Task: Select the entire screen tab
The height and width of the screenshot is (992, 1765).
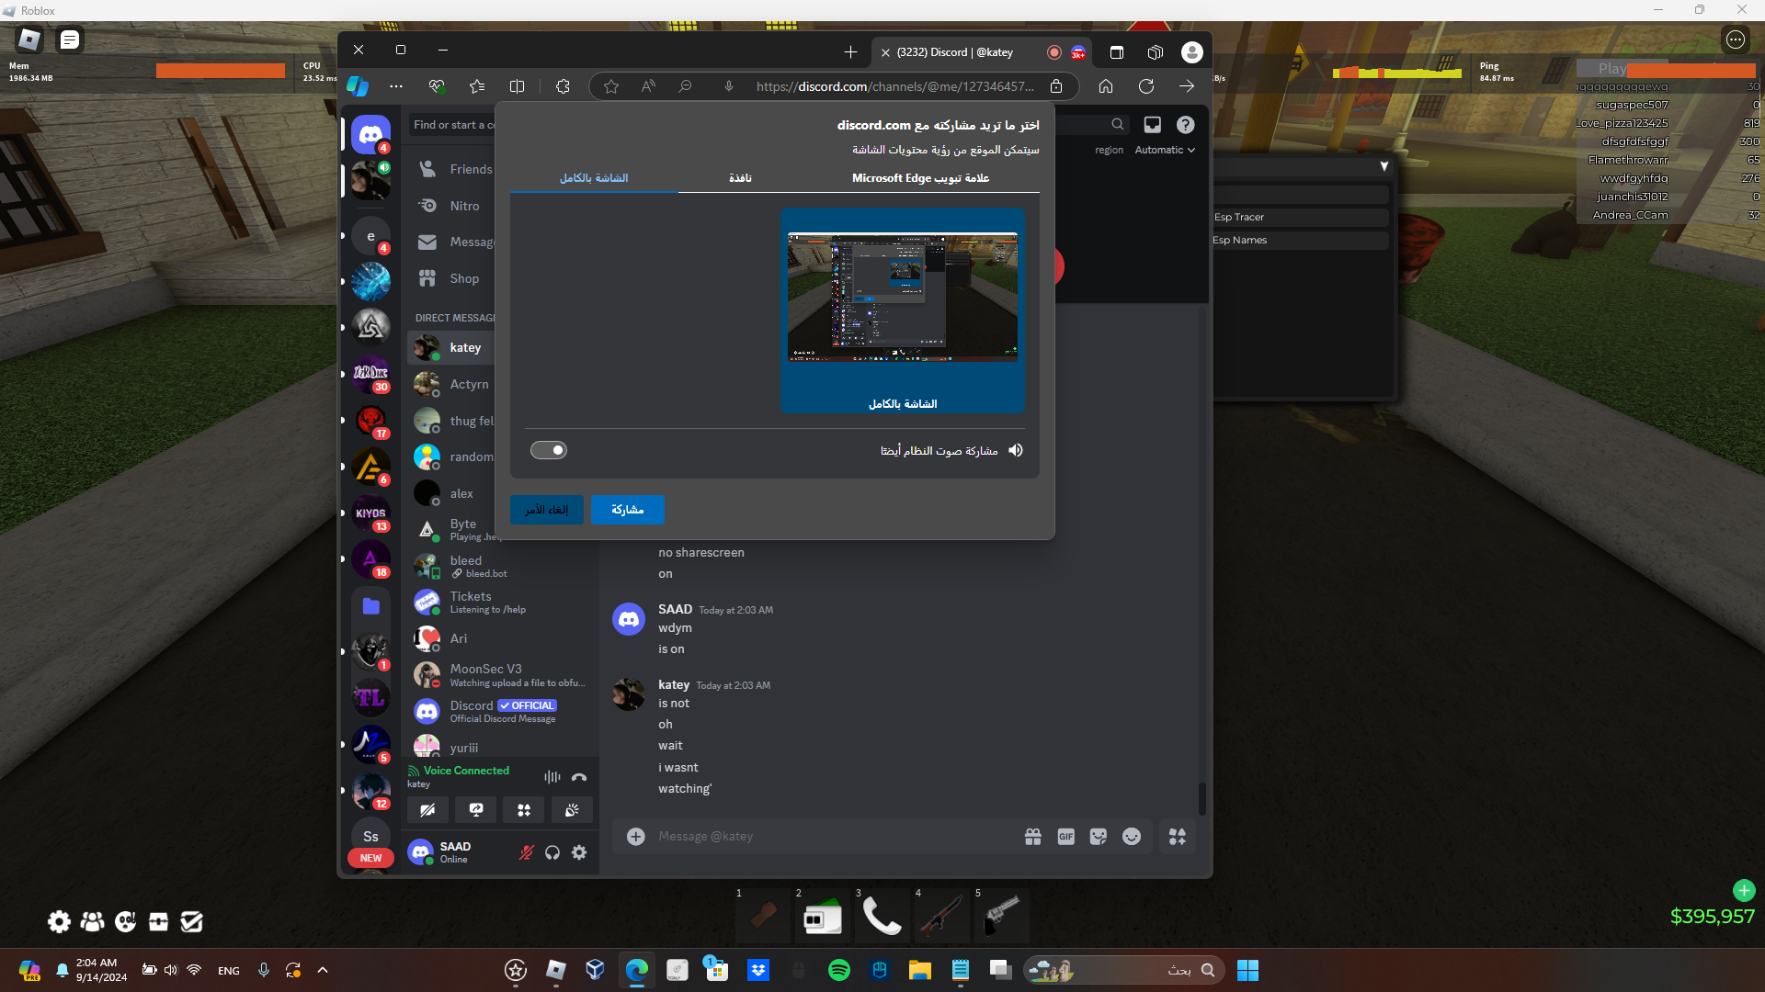Action: (x=594, y=177)
